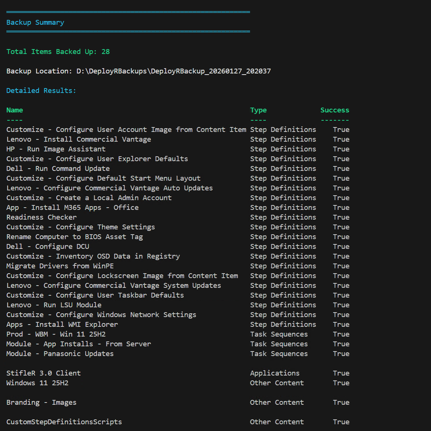431x431 pixels.
Task: Click Rename Computer to BIOS Asset Tag
Action: tap(74, 237)
